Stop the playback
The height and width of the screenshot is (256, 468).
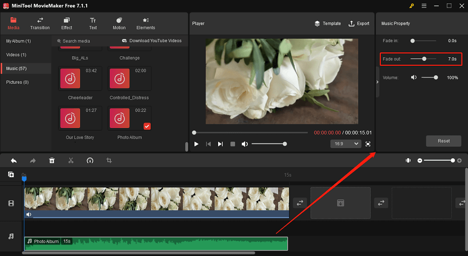233,144
